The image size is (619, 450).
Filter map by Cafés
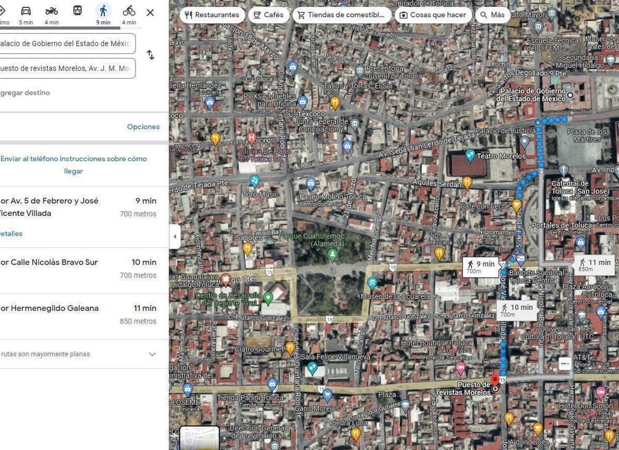pos(269,15)
